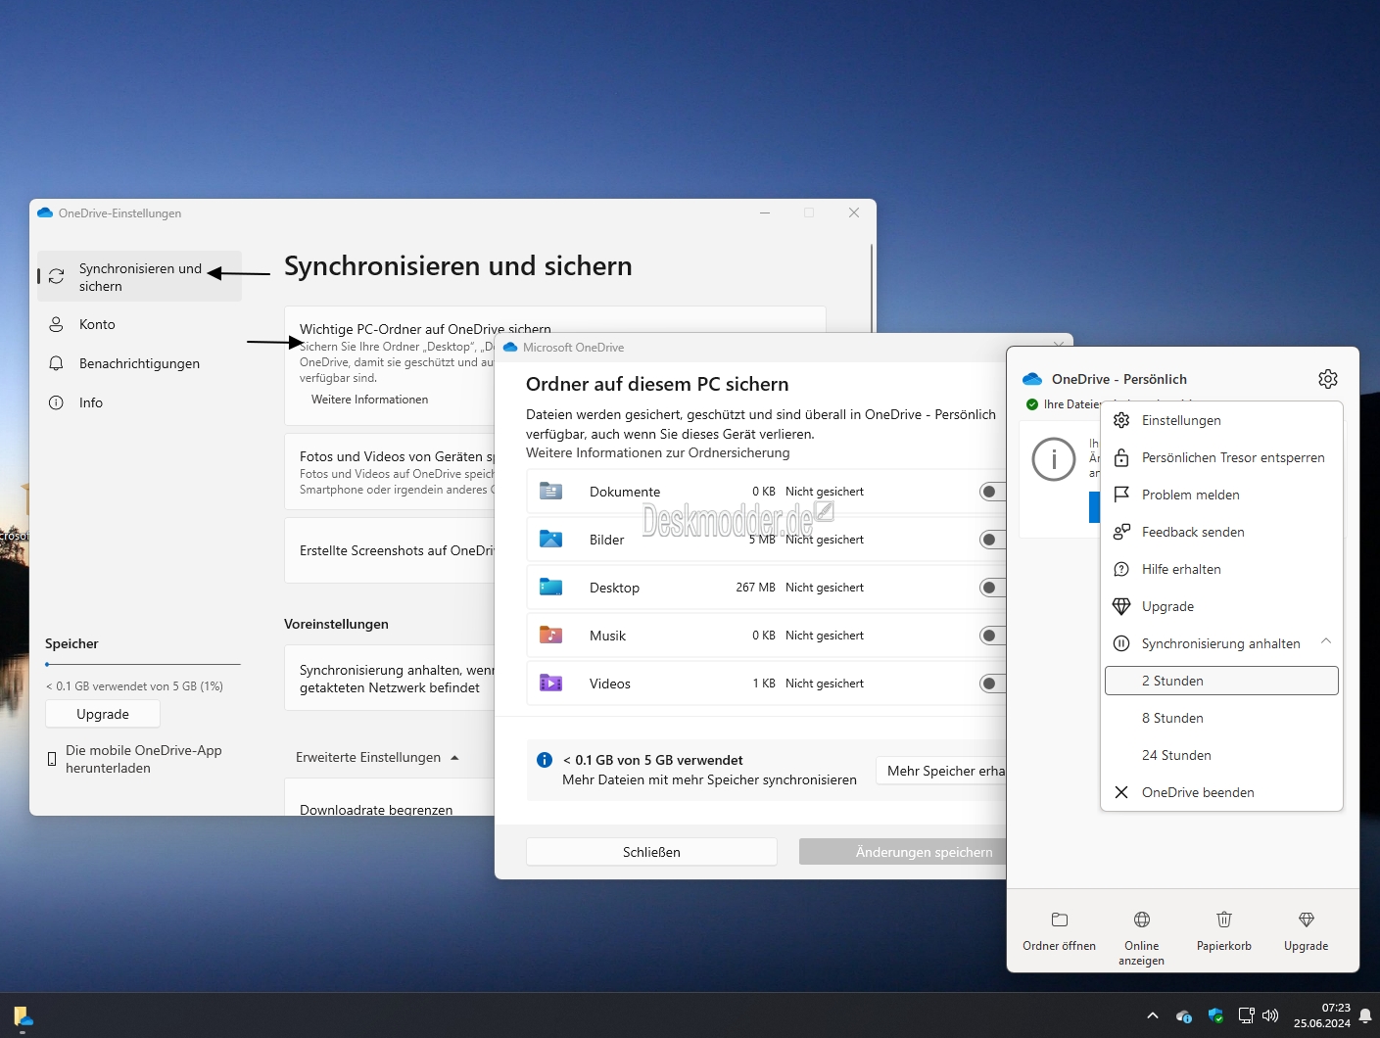Click the diamond icon next to Upgrade menu entry

[1121, 606]
